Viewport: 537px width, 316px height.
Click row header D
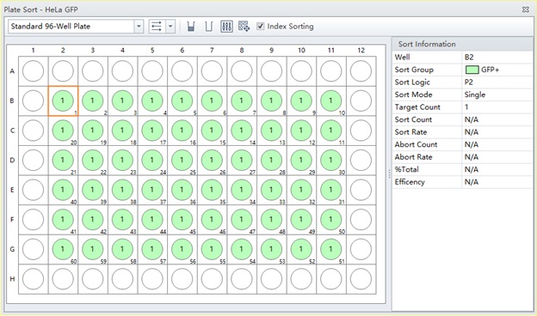12,161
